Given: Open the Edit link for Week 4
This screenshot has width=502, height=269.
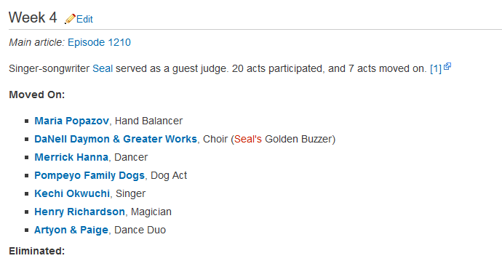Looking at the screenshot, I should [x=84, y=19].
